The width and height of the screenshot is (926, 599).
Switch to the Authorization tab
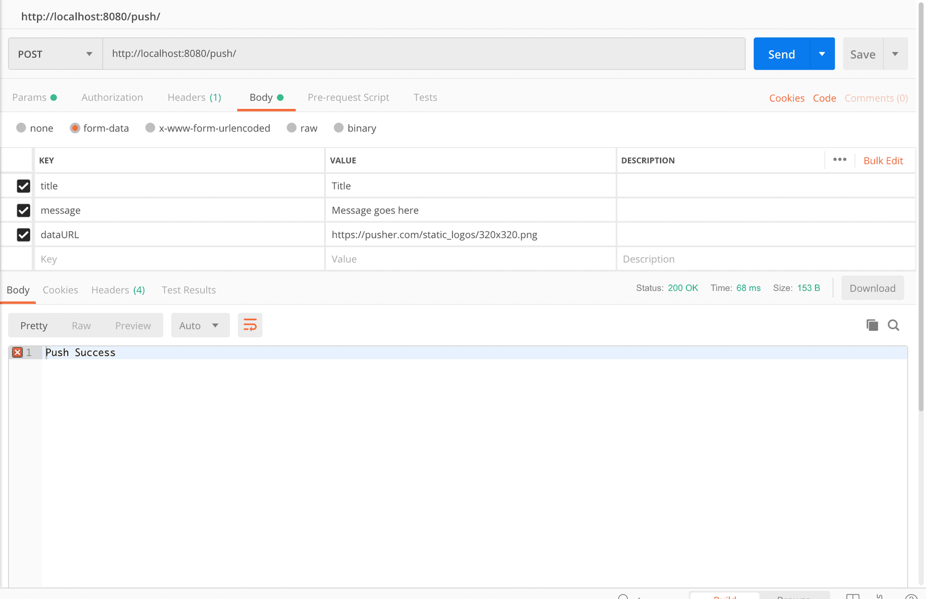[x=112, y=97]
